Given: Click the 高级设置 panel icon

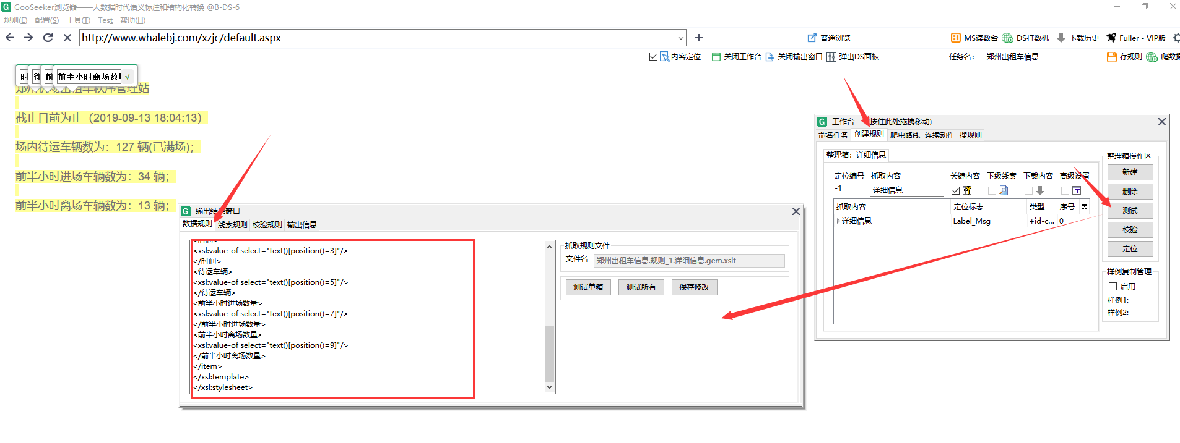Looking at the screenshot, I should click(1077, 190).
